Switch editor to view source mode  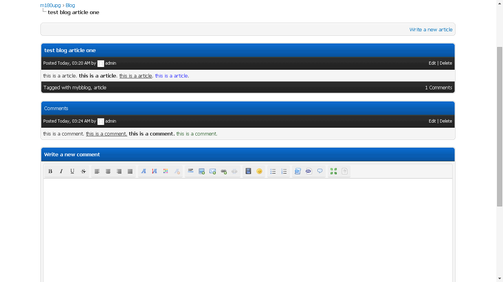pyautogui.click(x=345, y=171)
